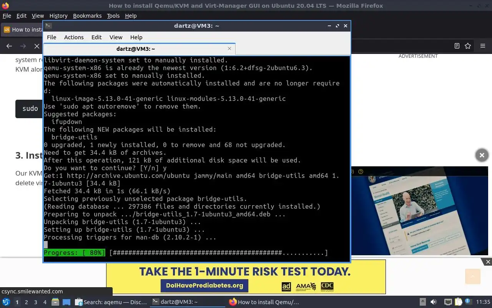Image resolution: width=492 pixels, height=308 pixels.
Task: Click the ad info question mark icon
Action: pos(361,172)
